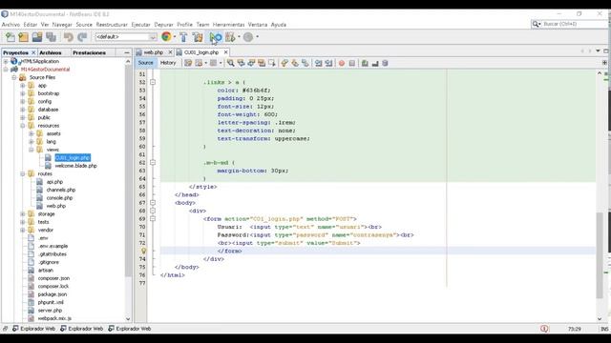Expand the HTML5Application project node
This screenshot has height=343, width=611.
[6, 61]
